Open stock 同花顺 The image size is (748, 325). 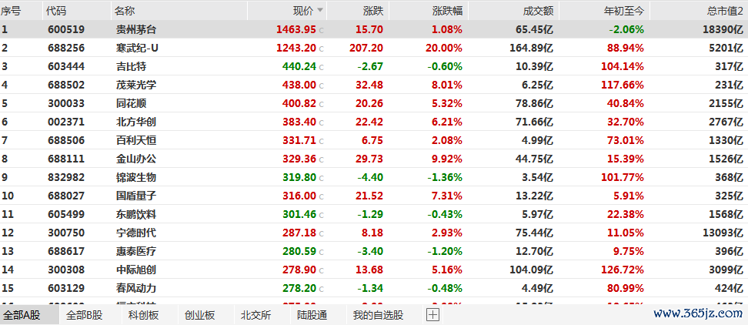(x=131, y=103)
